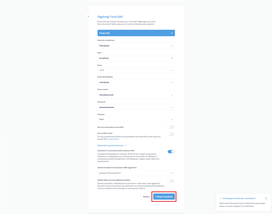
Task: Open the Schemas dropdown showing Tutti
Action: (x=136, y=119)
